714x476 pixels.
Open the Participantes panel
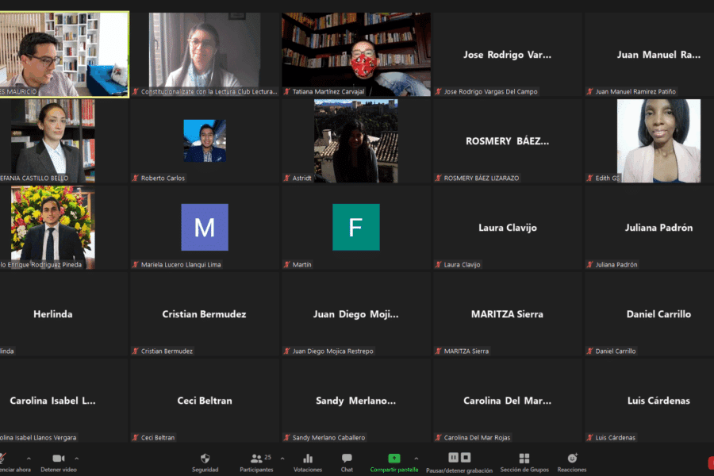256,459
